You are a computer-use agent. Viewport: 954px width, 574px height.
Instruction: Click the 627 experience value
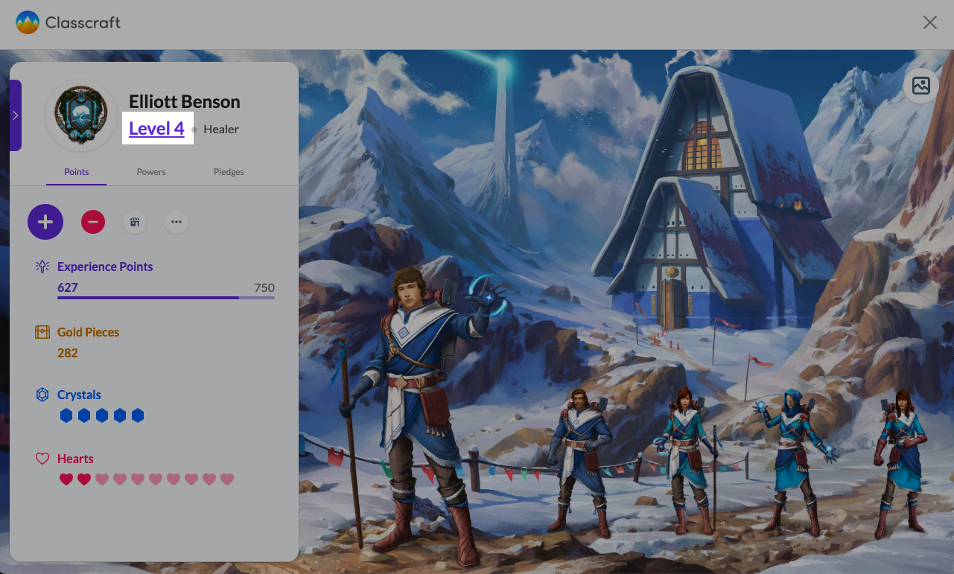click(x=68, y=287)
